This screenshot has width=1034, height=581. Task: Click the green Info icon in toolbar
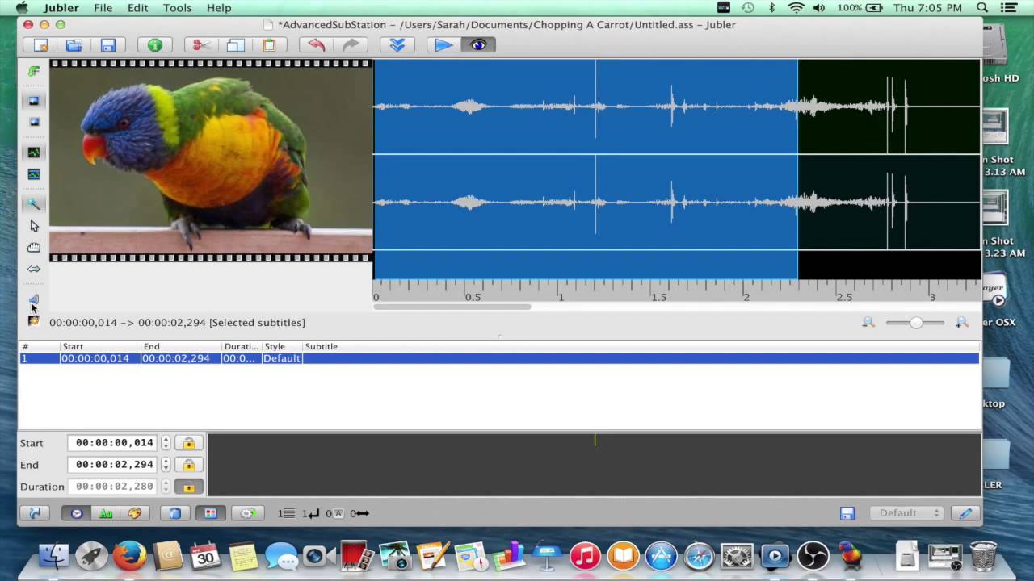(x=154, y=45)
